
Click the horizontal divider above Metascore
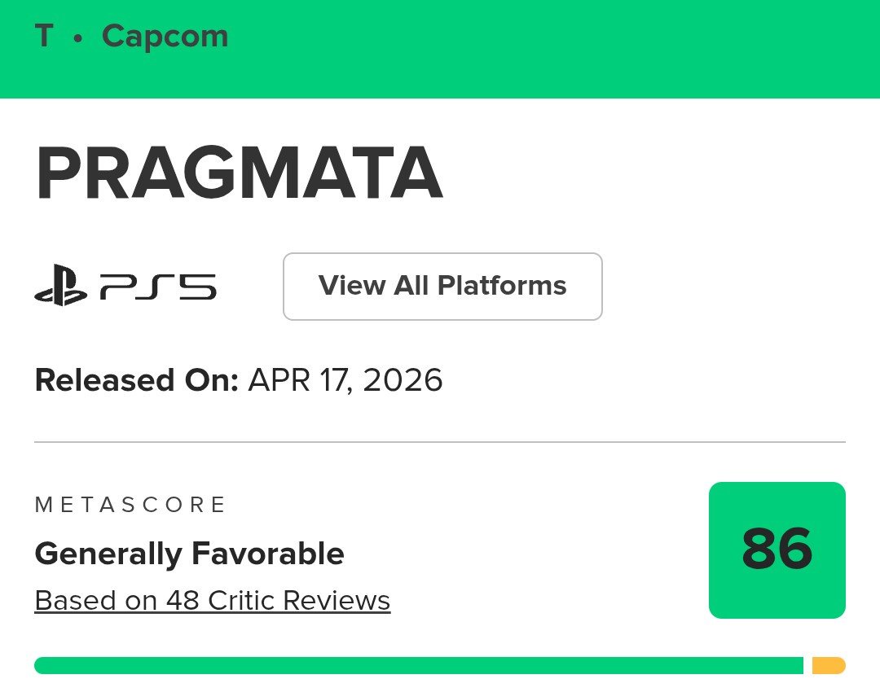(440, 442)
